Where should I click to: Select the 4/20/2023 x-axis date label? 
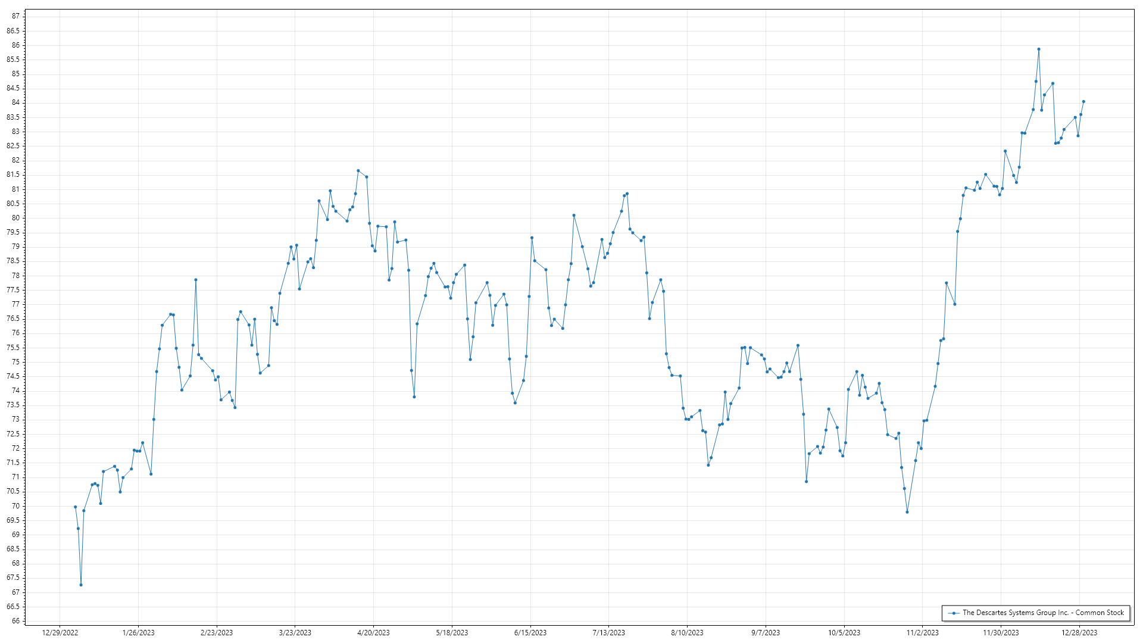tap(373, 632)
